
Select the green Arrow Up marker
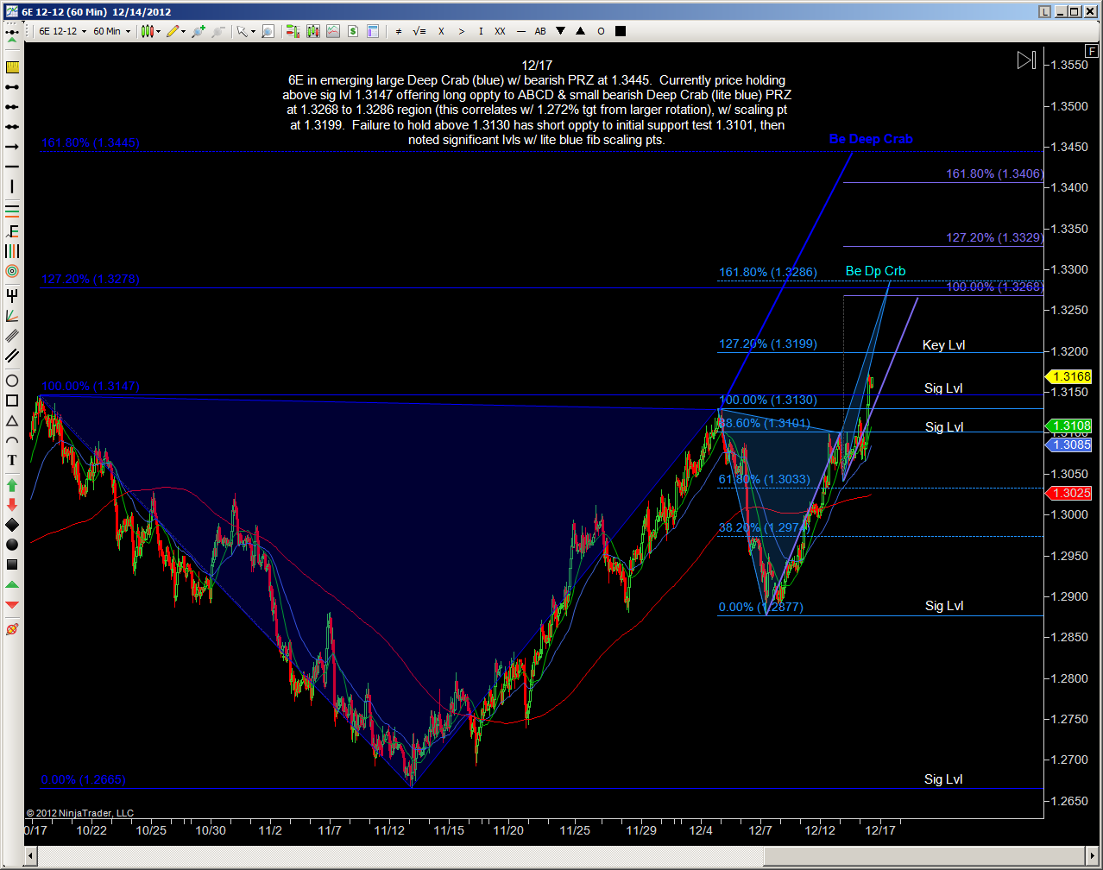click(12, 485)
